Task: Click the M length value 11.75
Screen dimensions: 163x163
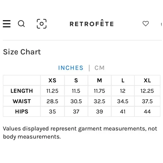Action: pyautogui.click(x=99, y=91)
